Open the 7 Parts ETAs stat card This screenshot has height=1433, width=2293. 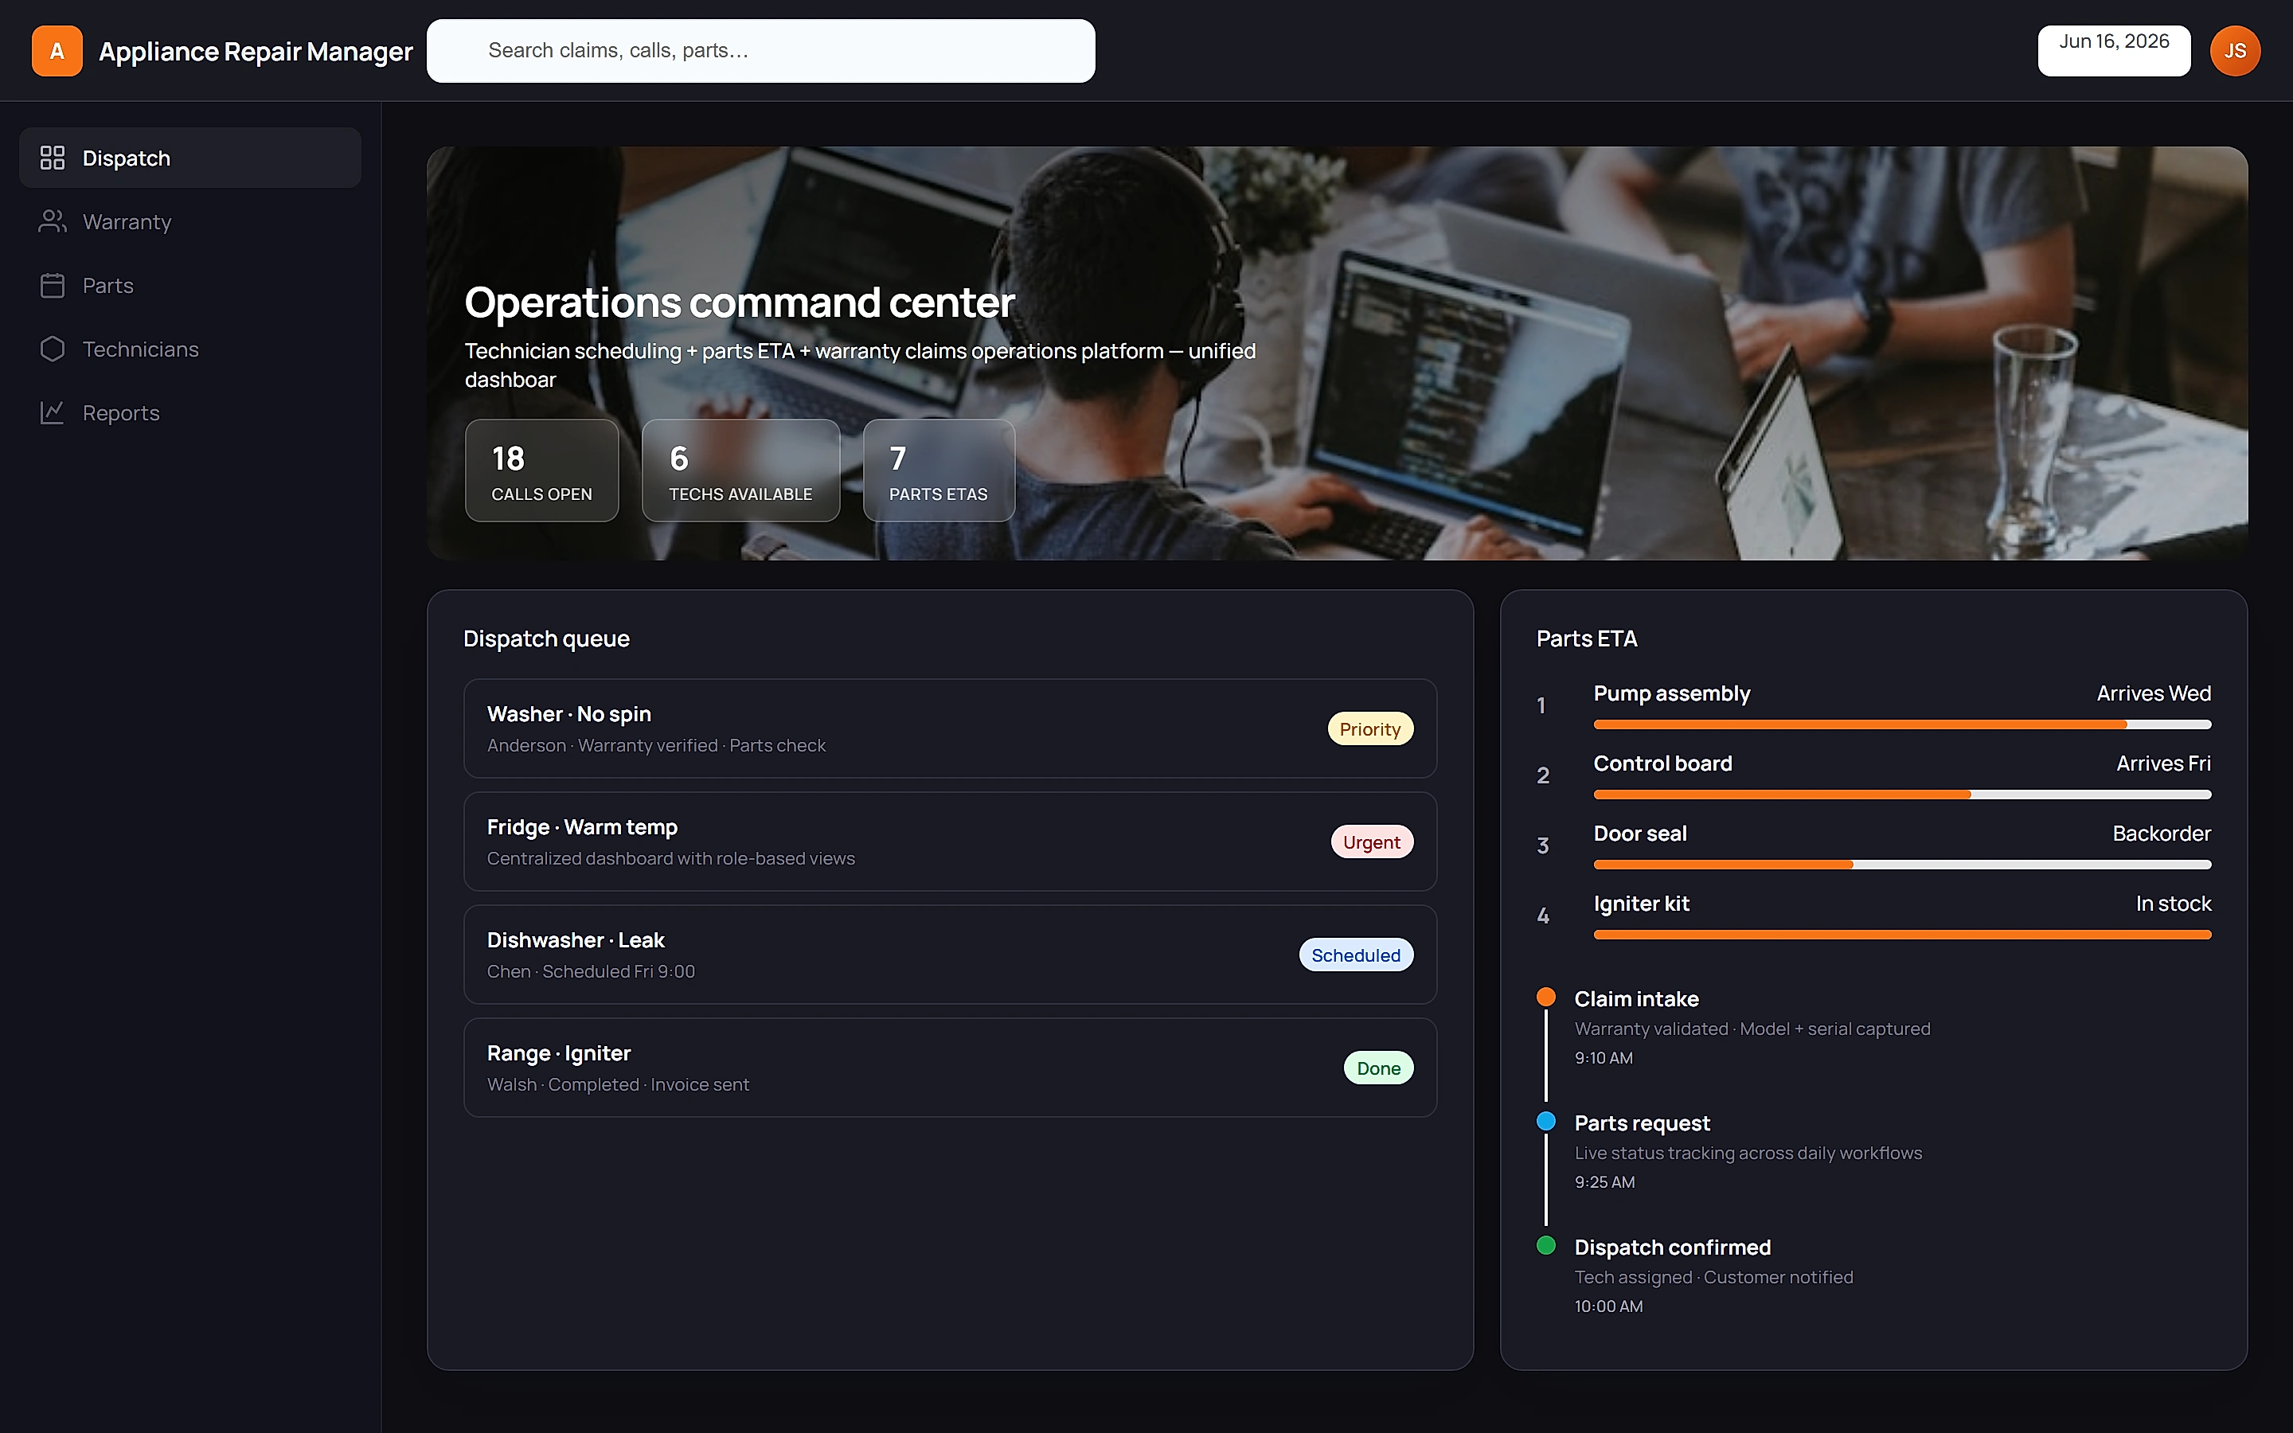(x=938, y=470)
